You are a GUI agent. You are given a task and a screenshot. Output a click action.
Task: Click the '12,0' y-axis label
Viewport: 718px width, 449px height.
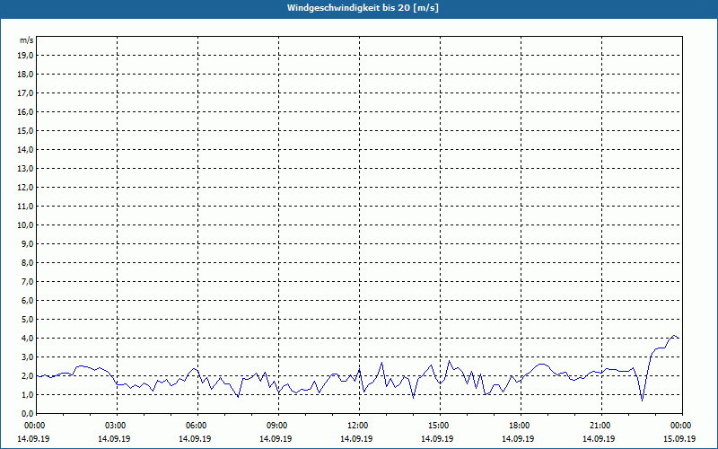[x=26, y=188]
